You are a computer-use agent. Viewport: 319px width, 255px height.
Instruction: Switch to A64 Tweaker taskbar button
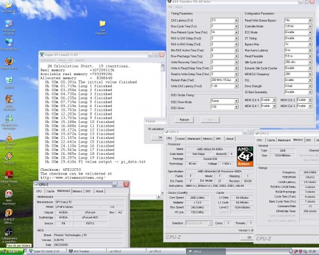pyautogui.click(x=86, y=251)
